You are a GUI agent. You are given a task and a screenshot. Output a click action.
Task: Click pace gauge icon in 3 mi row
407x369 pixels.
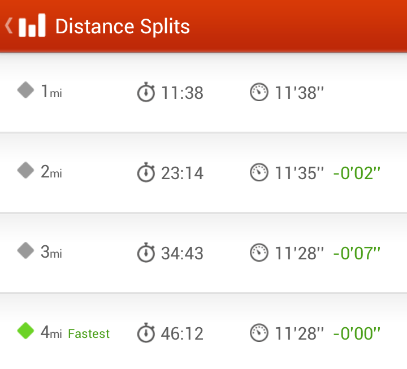(x=259, y=253)
